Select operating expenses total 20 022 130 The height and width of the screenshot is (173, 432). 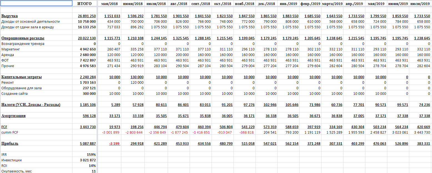(84, 38)
